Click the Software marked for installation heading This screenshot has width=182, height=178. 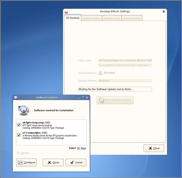[x=54, y=110]
